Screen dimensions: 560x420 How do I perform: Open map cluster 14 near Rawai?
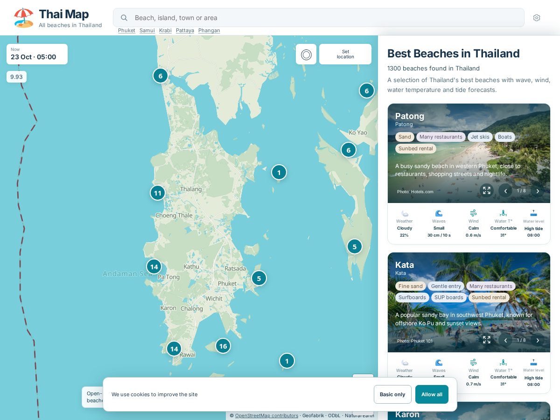(x=174, y=349)
